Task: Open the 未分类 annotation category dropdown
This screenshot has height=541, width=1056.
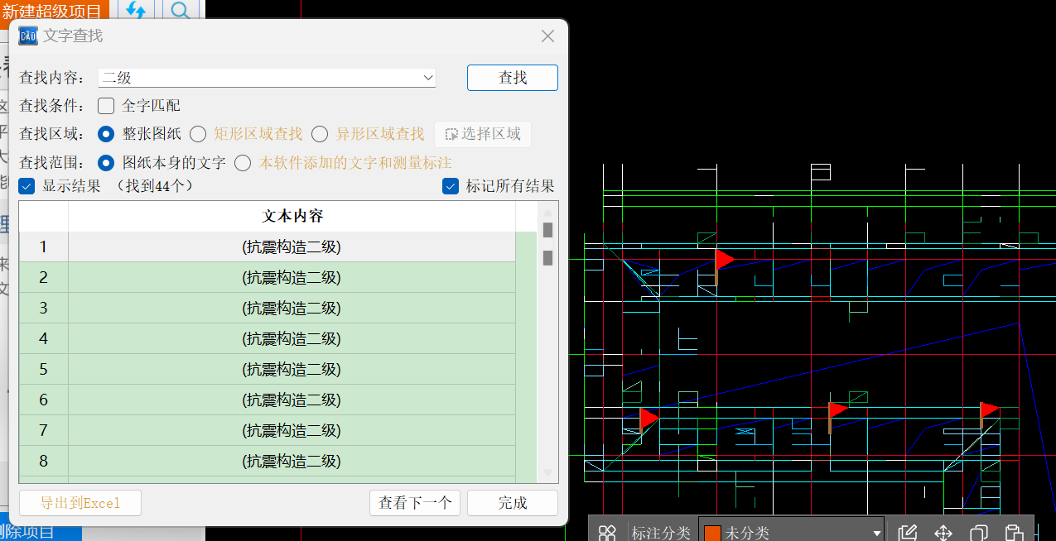Action: 876,534
